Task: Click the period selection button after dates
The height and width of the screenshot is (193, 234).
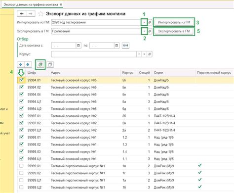Action: pyautogui.click(x=125, y=46)
